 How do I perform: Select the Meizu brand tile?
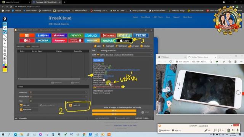click(x=125, y=35)
